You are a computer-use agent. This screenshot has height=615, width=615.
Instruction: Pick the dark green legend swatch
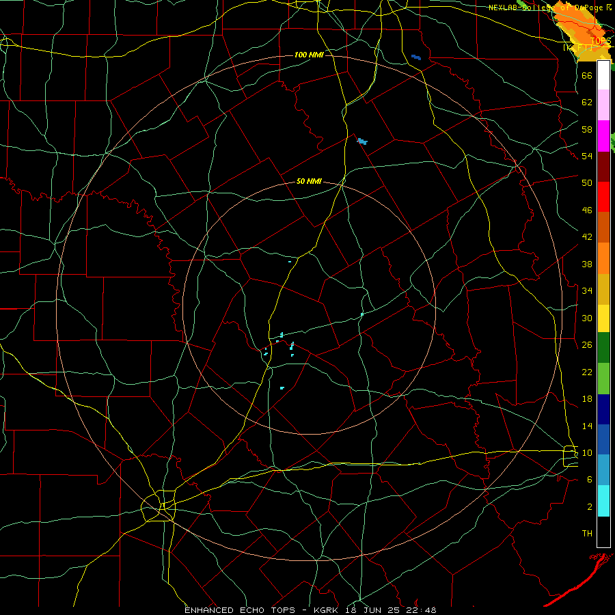[603, 348]
